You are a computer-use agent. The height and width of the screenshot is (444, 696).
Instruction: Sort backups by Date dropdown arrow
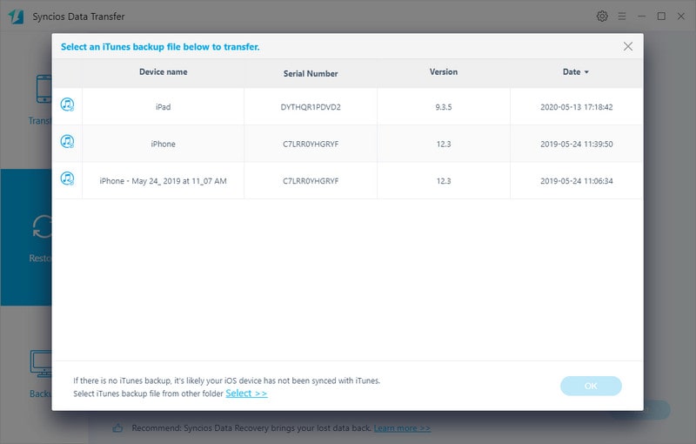[586, 72]
